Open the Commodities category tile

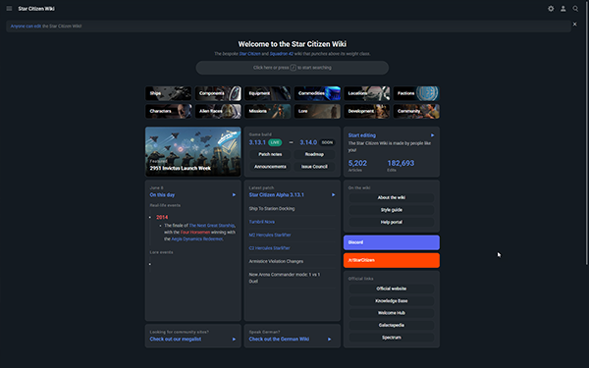[x=317, y=93]
